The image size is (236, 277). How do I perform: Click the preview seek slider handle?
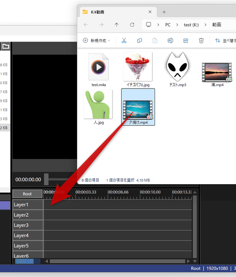(x=46, y=179)
